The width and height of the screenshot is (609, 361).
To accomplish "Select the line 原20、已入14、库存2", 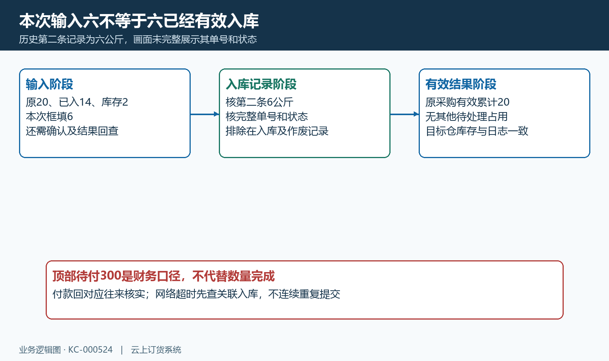I will pyautogui.click(x=77, y=102).
